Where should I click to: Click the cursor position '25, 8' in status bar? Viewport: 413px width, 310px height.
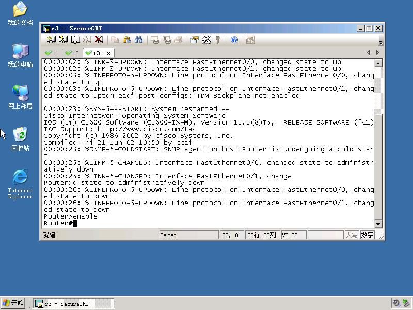(x=232, y=235)
